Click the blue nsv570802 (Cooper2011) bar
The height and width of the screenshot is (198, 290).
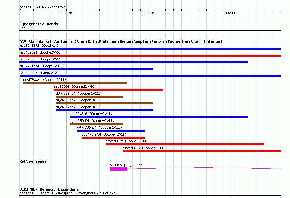(x=133, y=62)
